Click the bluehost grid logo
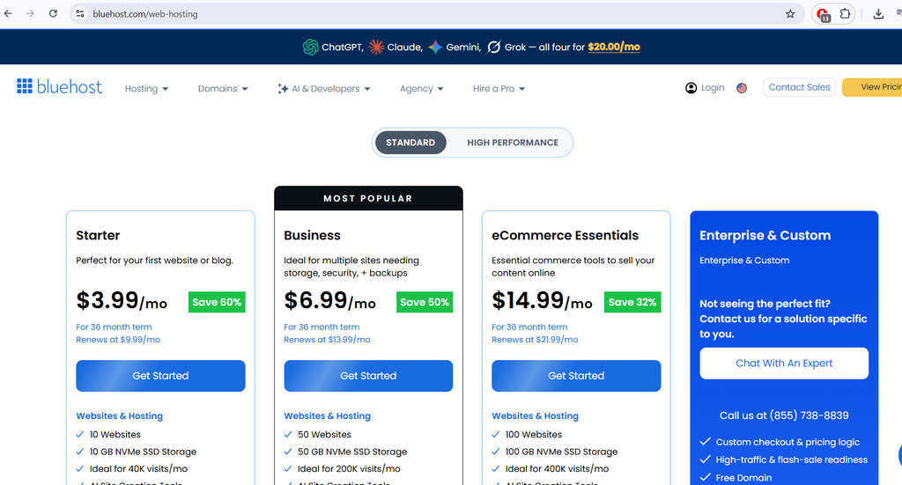The height and width of the screenshot is (485, 902). [24, 86]
